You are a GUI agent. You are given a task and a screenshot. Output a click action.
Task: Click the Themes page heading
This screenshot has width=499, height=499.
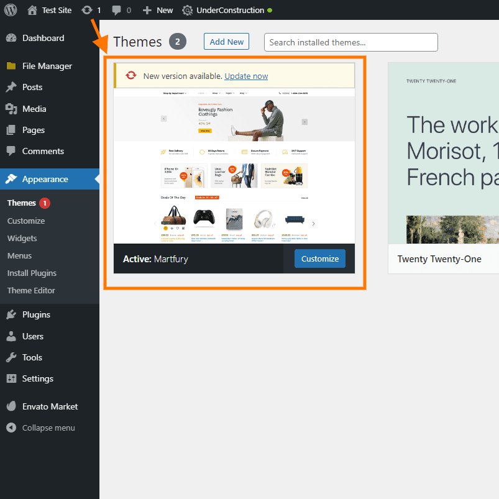point(137,42)
